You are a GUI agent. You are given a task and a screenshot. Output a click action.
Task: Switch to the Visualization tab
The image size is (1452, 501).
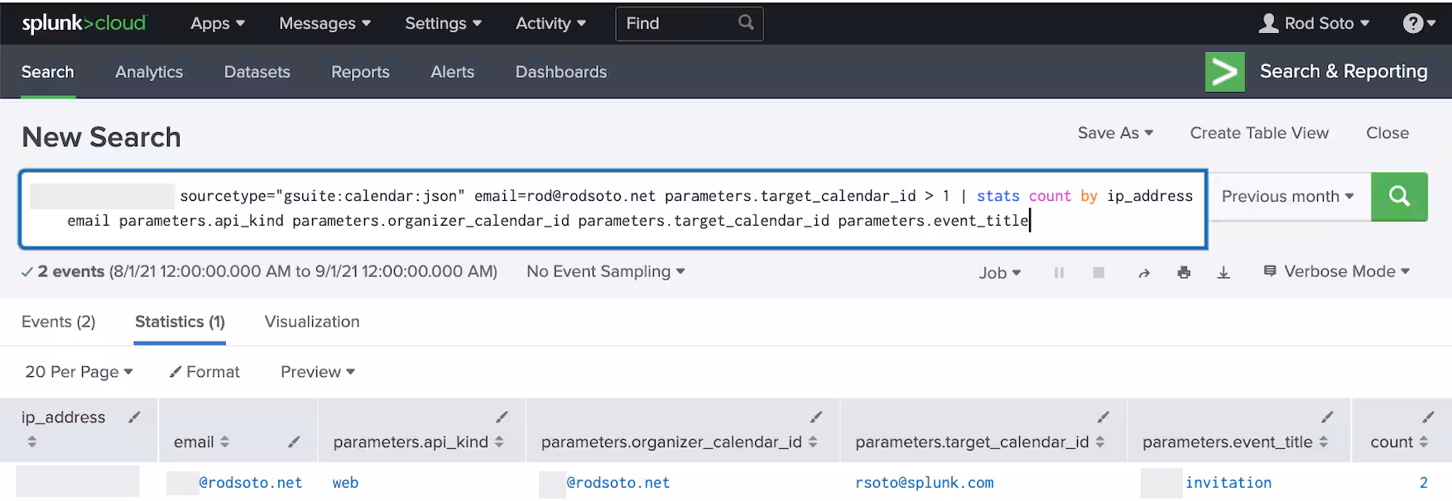[x=312, y=322]
